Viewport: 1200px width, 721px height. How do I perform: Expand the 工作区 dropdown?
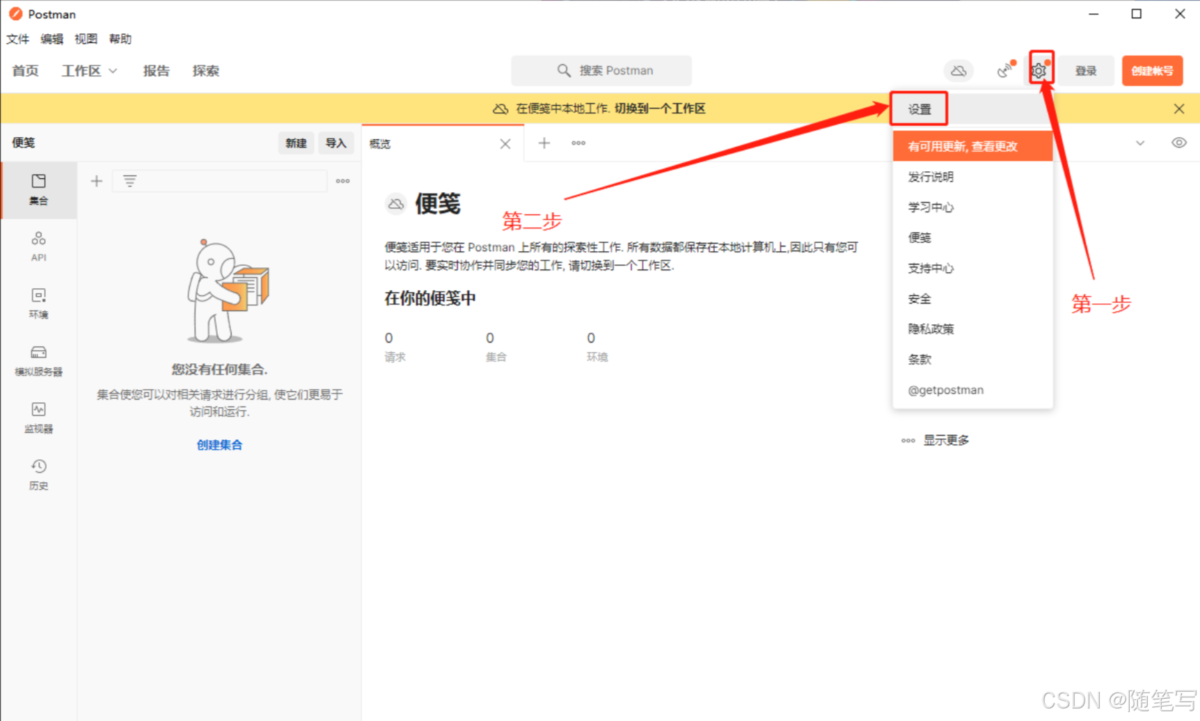pyautogui.click(x=89, y=70)
